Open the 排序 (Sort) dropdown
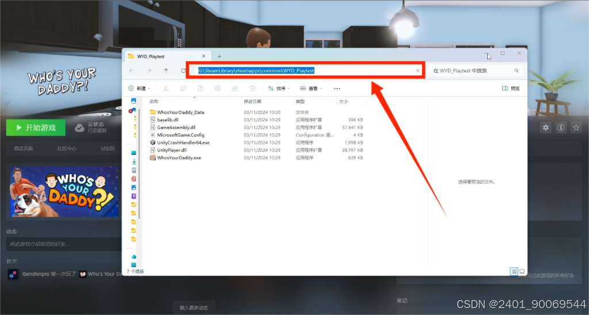589x315 pixels. click(279, 88)
